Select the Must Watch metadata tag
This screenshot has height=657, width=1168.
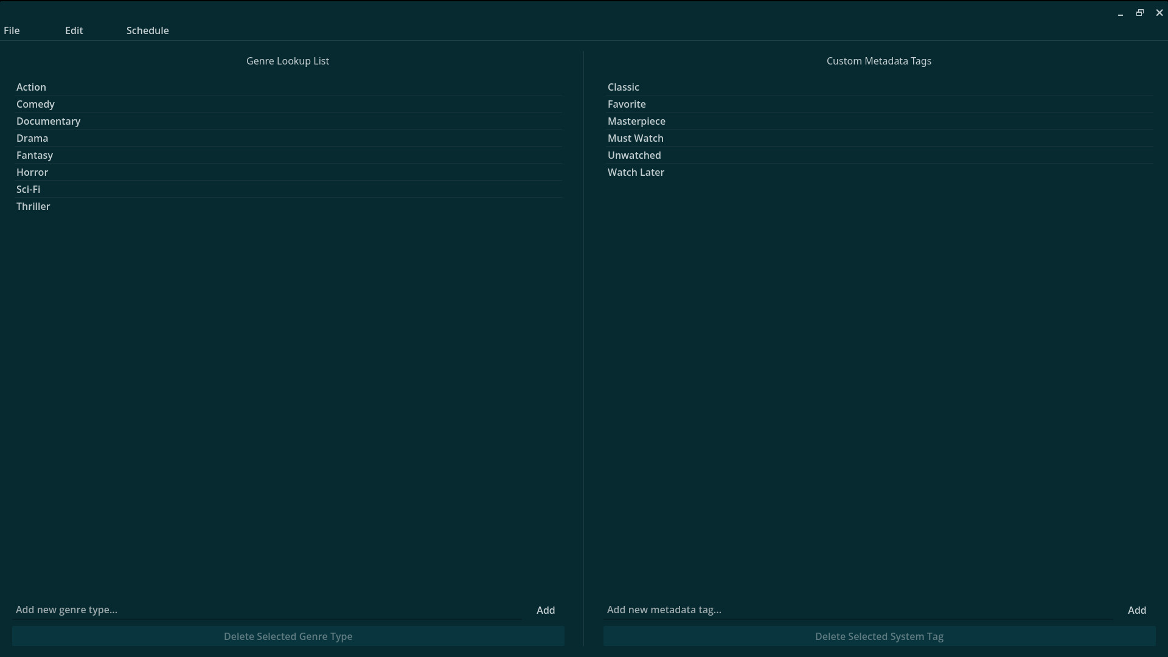coord(879,138)
